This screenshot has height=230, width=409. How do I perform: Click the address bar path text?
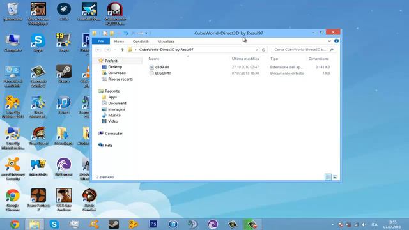(166, 50)
